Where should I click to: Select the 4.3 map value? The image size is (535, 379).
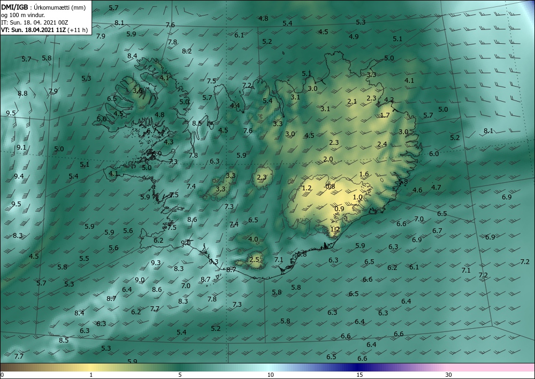pyautogui.click(x=169, y=142)
